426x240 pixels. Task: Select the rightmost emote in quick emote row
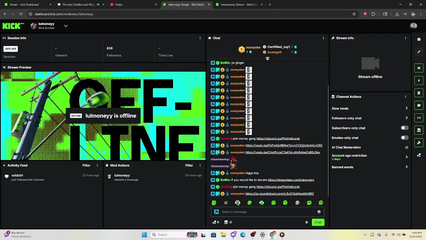coord(321,203)
